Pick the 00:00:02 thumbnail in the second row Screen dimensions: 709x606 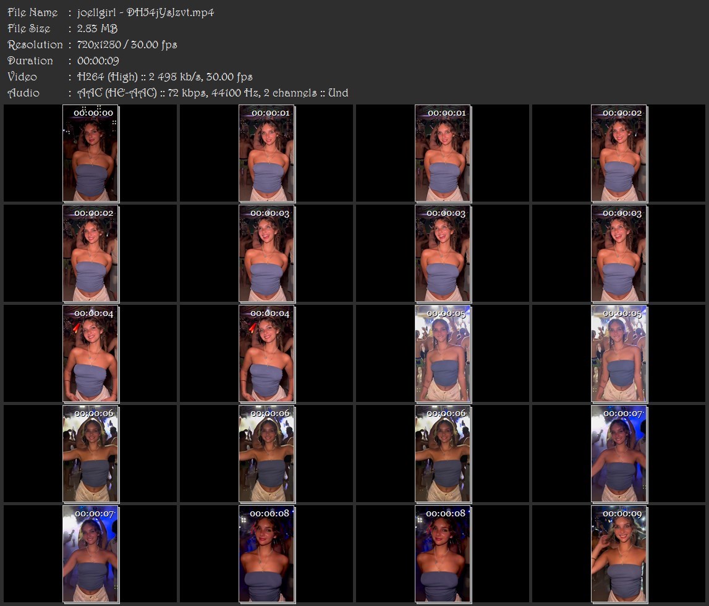[x=90, y=254]
